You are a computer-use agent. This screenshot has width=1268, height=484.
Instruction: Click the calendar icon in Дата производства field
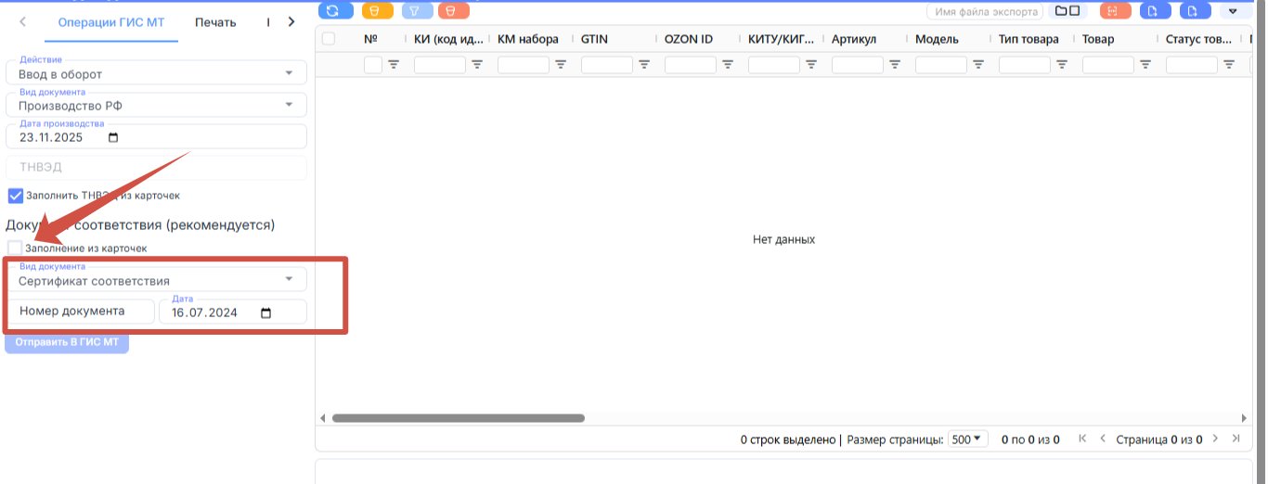point(113,137)
